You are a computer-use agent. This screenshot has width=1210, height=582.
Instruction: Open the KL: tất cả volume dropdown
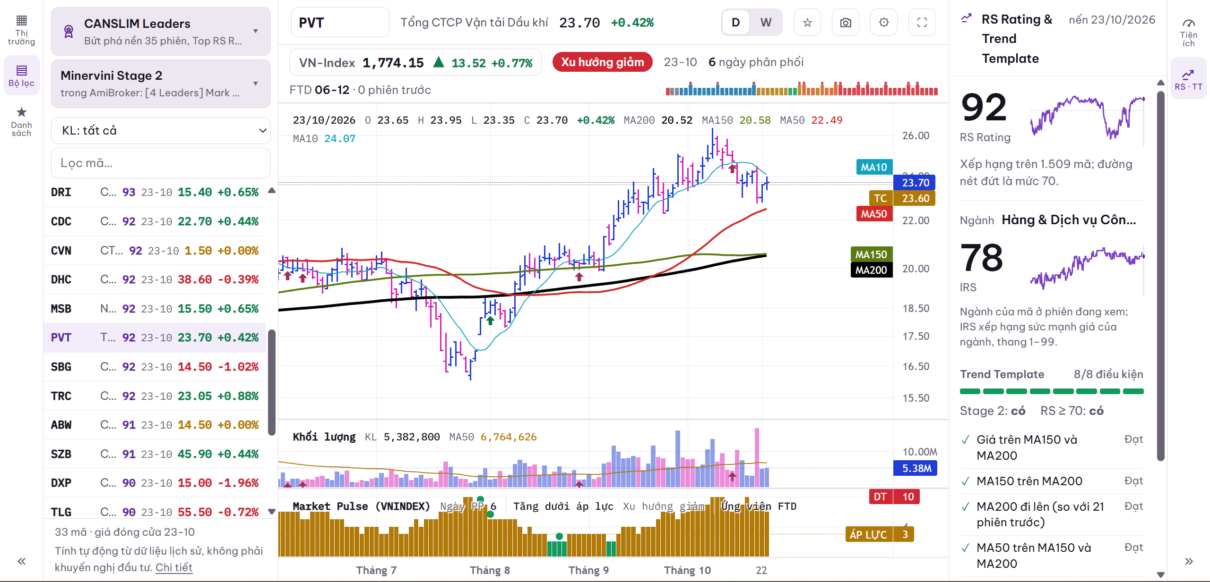pyautogui.click(x=161, y=130)
